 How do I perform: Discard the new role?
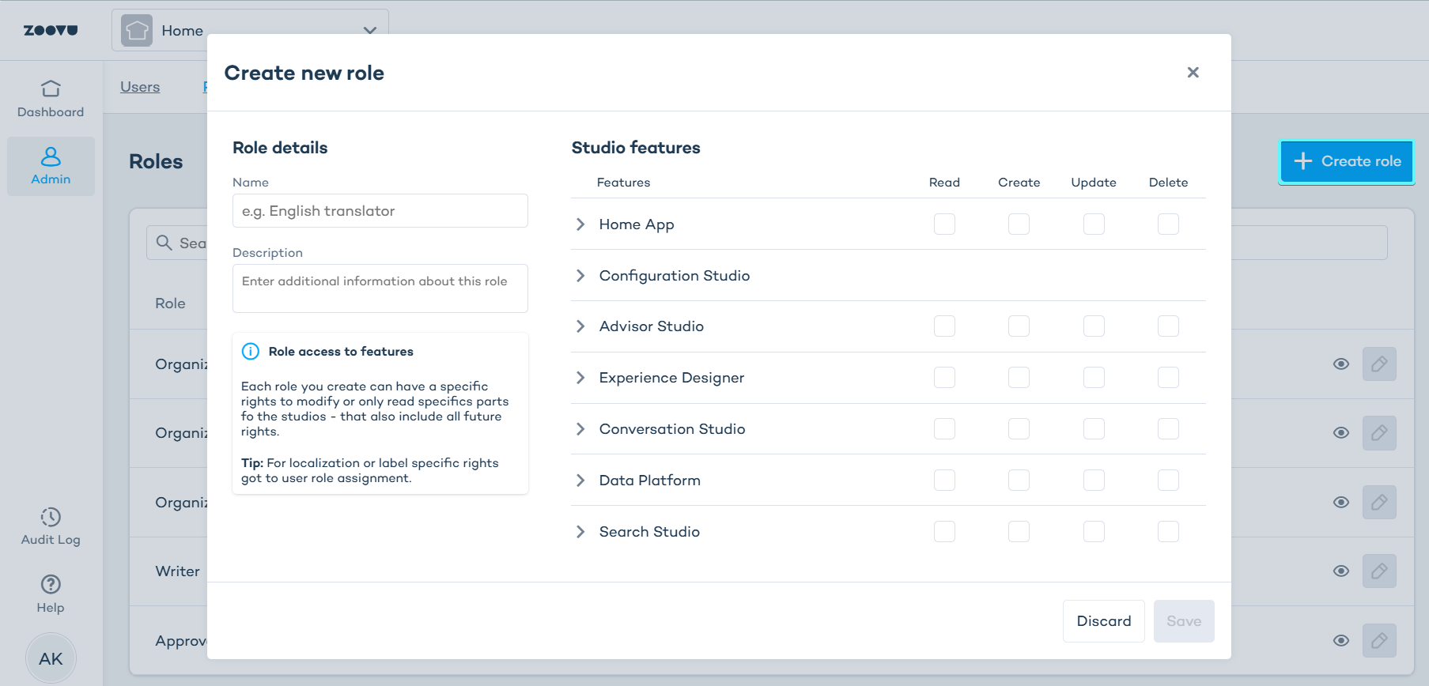tap(1103, 621)
